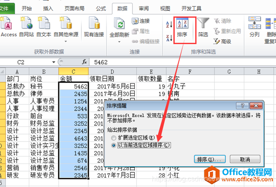Select column G header

[x=229, y=72]
